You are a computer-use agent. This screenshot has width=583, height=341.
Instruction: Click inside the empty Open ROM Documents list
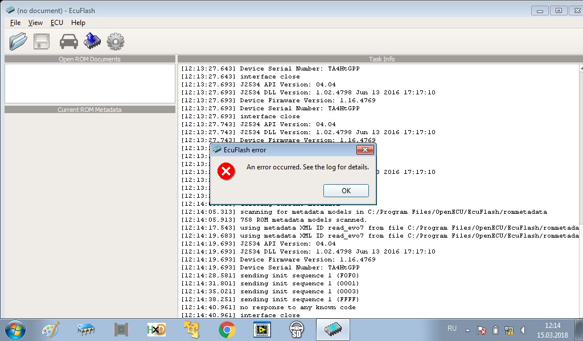tap(89, 83)
